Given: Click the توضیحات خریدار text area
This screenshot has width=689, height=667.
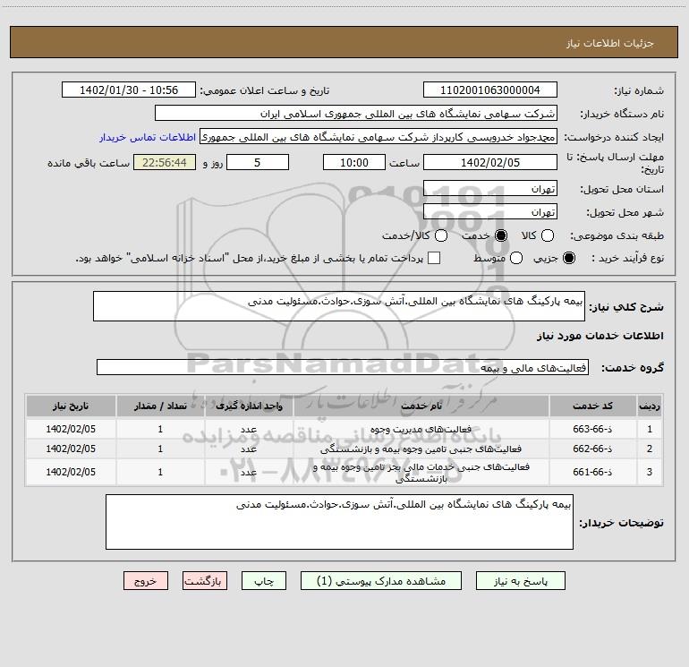Looking at the screenshot, I should click(x=339, y=522).
